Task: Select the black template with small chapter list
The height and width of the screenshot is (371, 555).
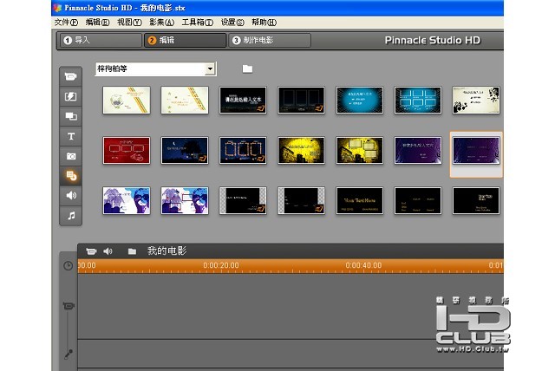Action: (x=418, y=200)
